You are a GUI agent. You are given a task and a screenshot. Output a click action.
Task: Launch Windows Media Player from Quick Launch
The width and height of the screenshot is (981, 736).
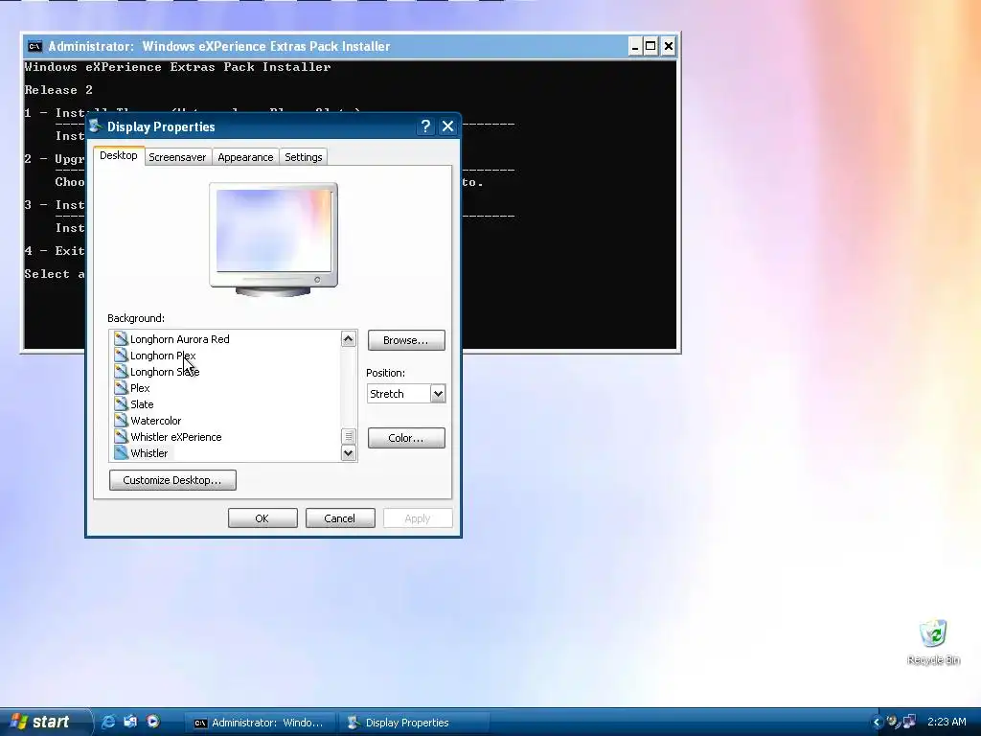coord(152,723)
